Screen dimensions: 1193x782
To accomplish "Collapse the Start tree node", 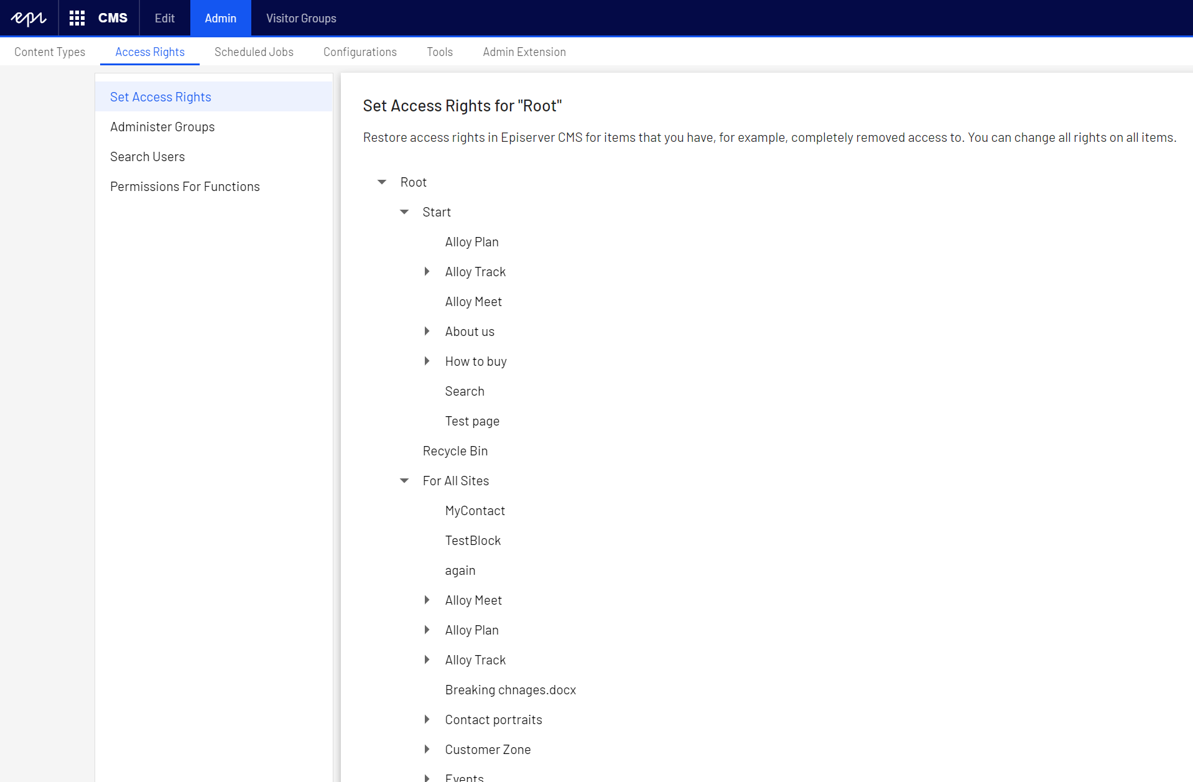I will [404, 212].
